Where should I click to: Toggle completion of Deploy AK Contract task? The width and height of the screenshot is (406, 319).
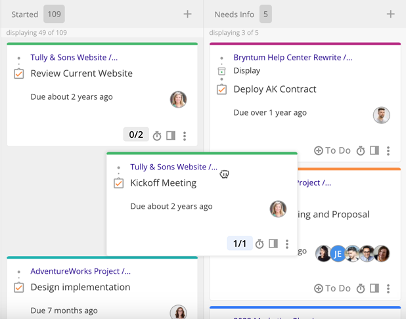tap(221, 89)
